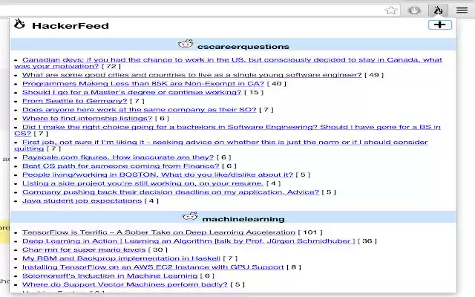The height and width of the screenshot is (297, 475).
Task: Click the [ 49 ] score on good cities post
Action: point(374,75)
